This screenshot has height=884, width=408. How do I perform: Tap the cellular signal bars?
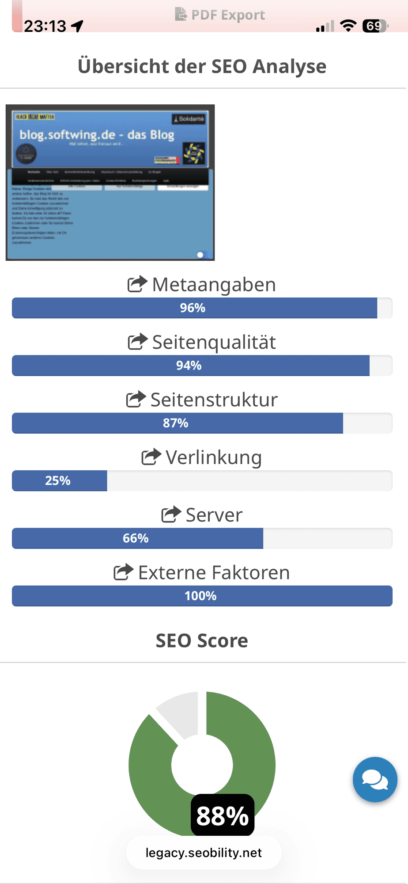(324, 26)
